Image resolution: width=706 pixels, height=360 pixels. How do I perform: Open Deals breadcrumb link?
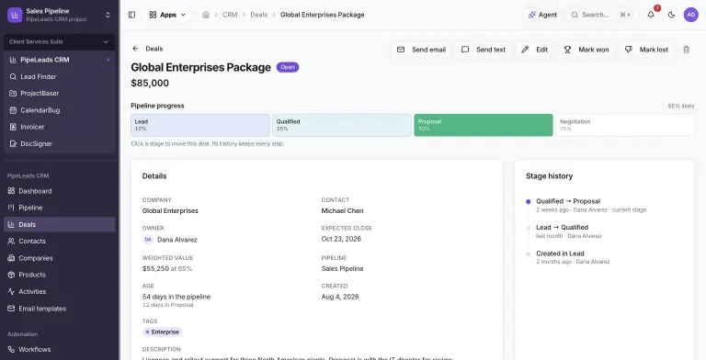259,15
